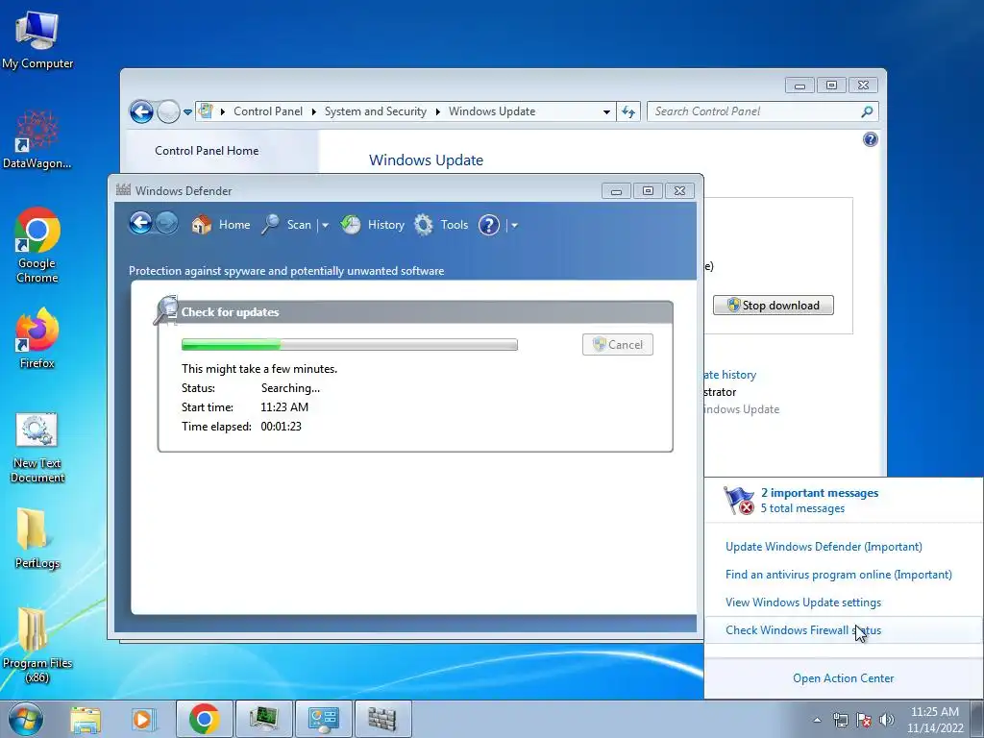Click the Show desktop strip beside the clock
The image size is (984, 738).
point(977,719)
